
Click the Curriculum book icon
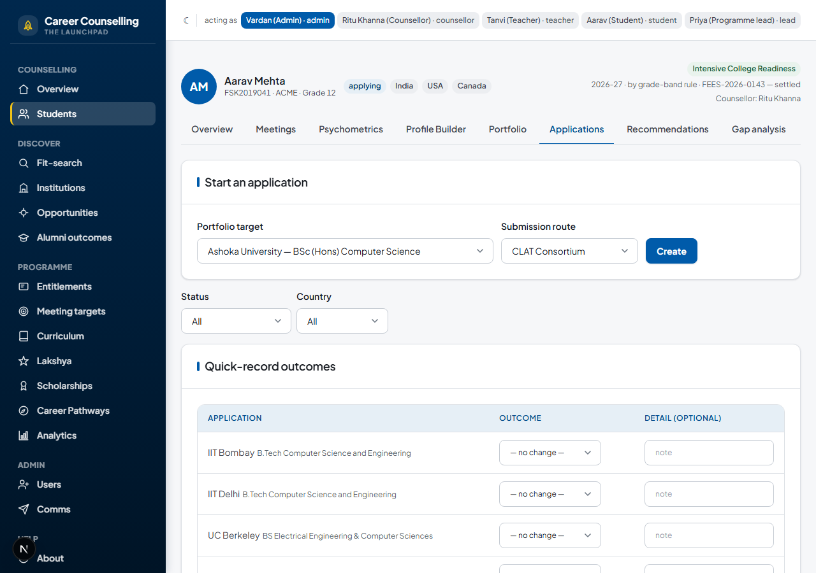click(24, 336)
